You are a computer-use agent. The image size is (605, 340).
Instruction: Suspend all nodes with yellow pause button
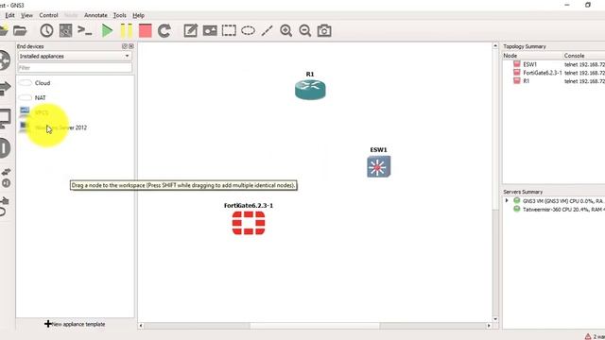point(126,30)
